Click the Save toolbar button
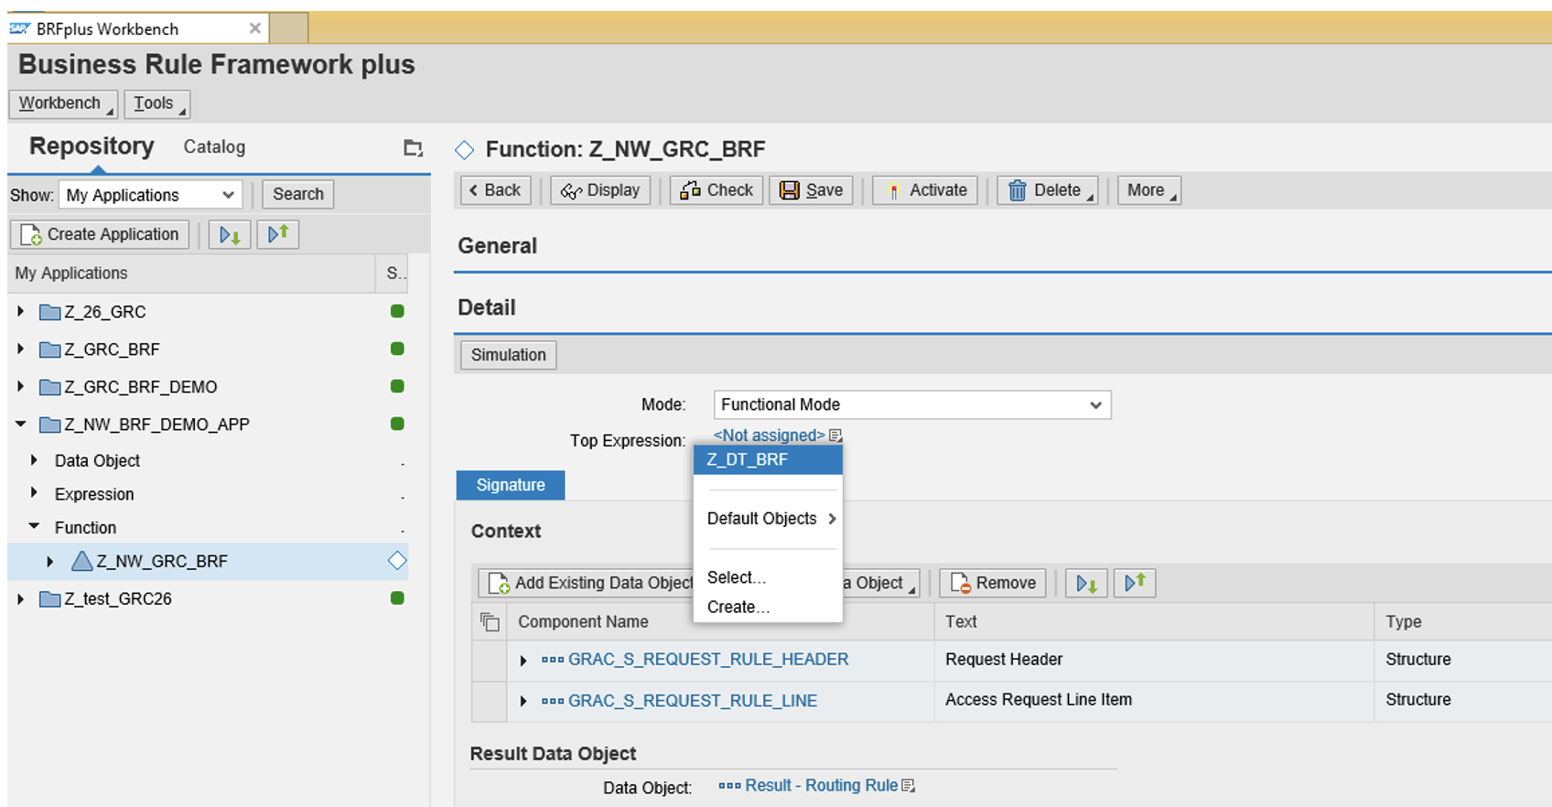The width and height of the screenshot is (1552, 807). (x=812, y=190)
